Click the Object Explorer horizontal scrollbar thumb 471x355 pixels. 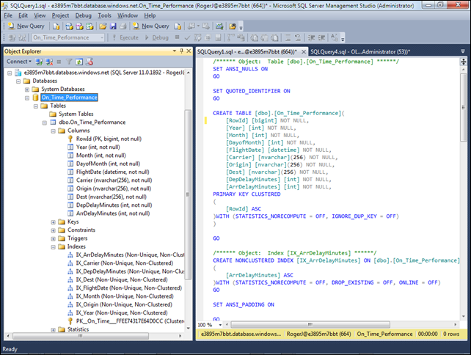pos(81,336)
